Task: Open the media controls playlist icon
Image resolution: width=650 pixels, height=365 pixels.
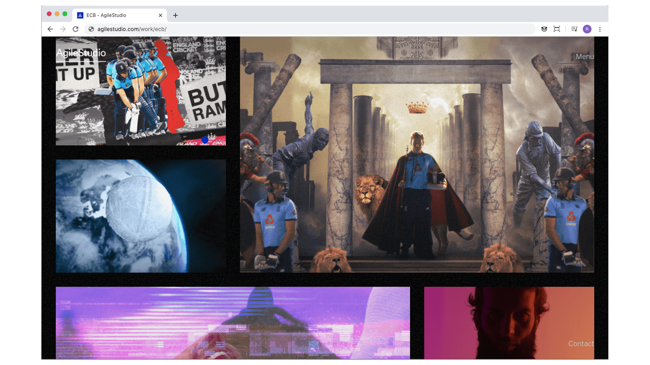Action: 574,29
